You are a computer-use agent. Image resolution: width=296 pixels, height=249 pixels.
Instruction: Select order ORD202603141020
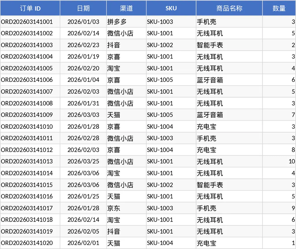point(30,243)
